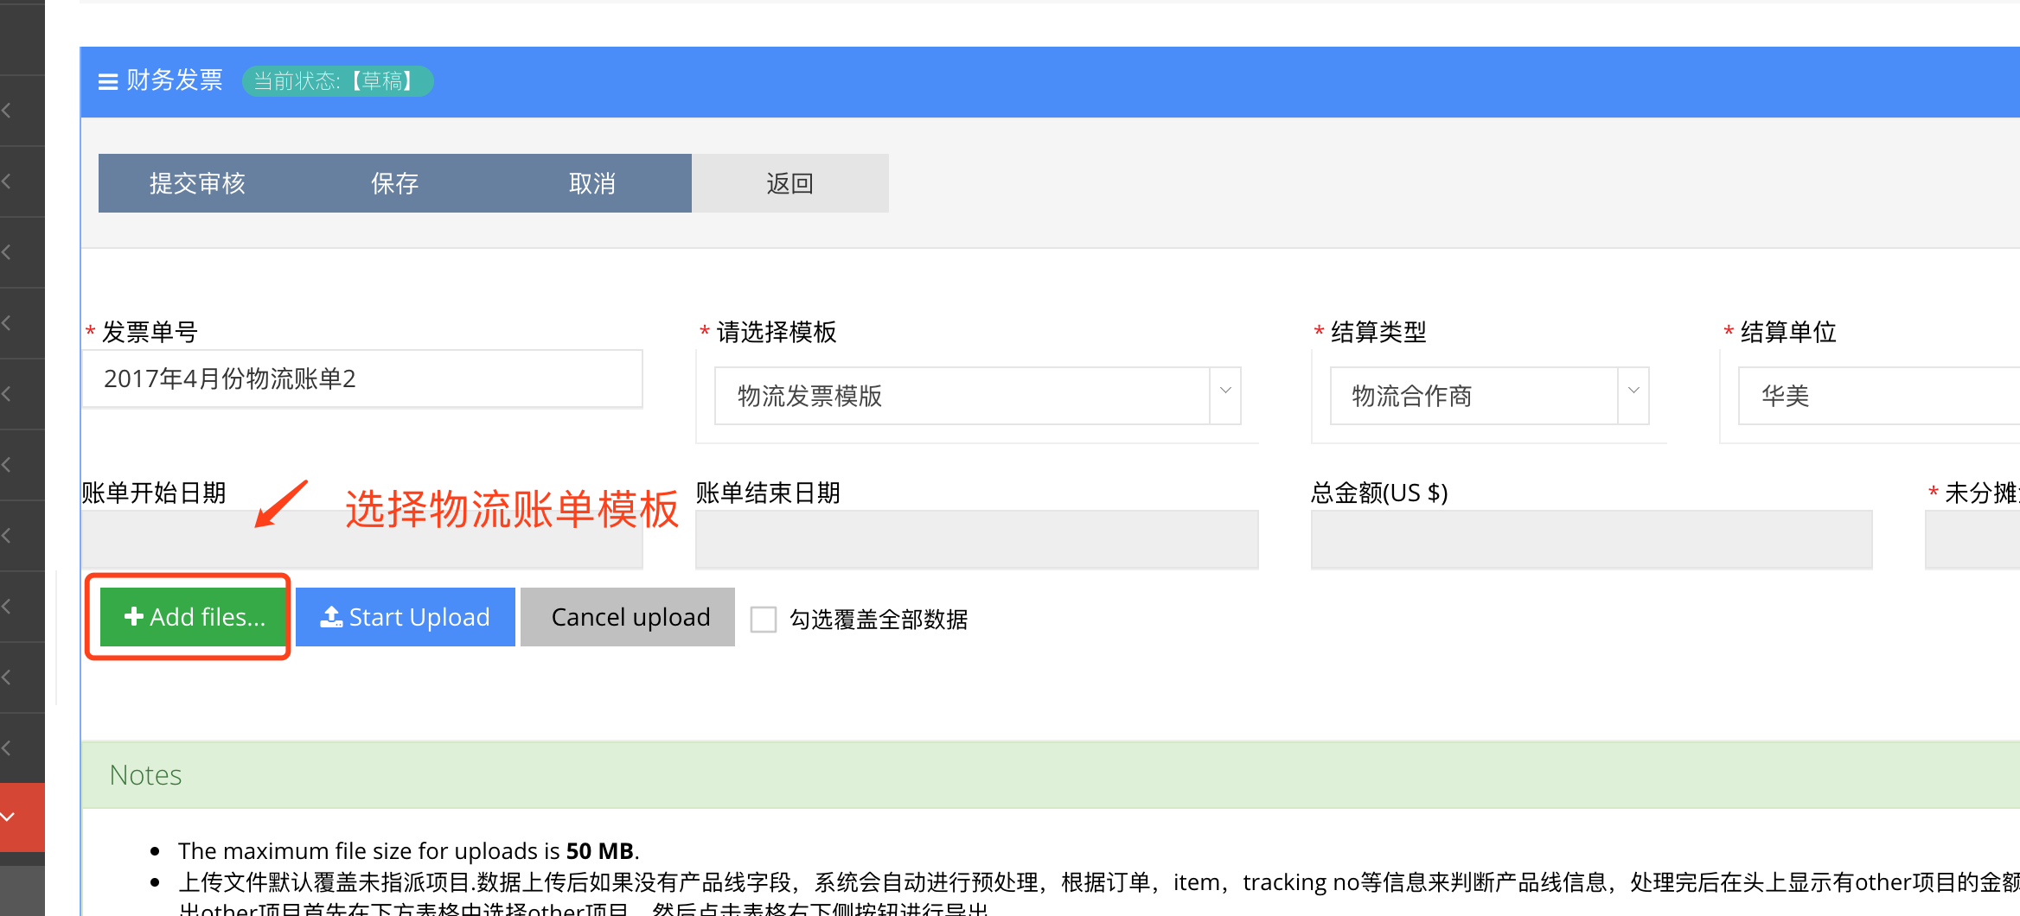
Task: Click the hamburger icon beside 财务发票
Action: 108,81
